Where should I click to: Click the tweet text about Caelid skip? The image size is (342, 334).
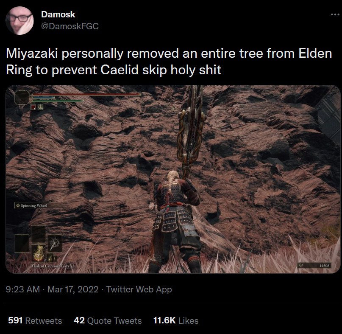169,62
